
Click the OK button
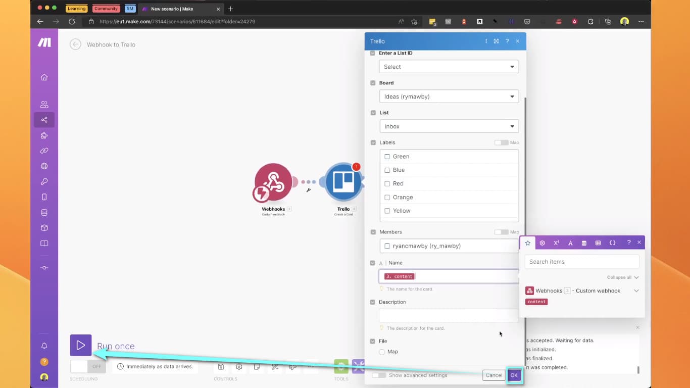point(514,375)
